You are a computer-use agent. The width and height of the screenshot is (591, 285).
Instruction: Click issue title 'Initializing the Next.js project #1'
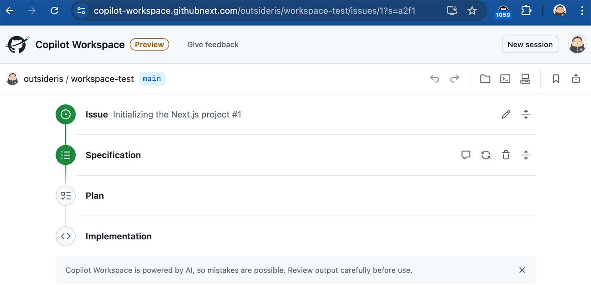pyautogui.click(x=177, y=115)
